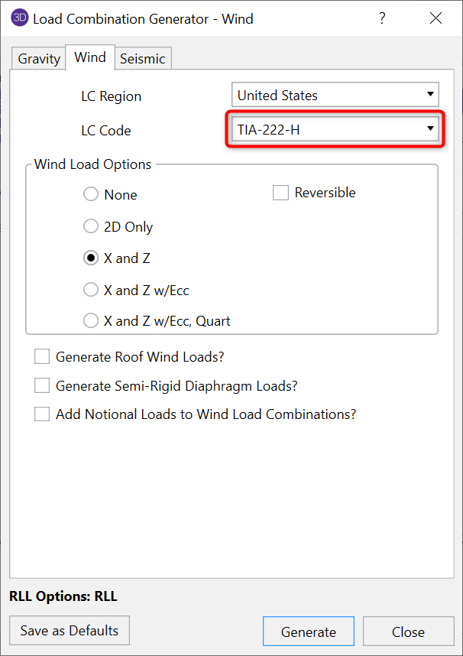Select the None wind load option
463x656 pixels.
tap(91, 195)
